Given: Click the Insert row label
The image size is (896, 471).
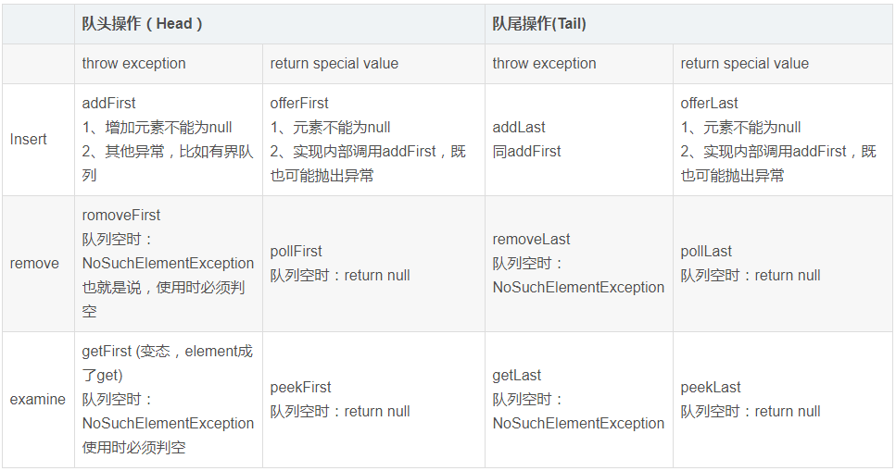Looking at the screenshot, I should tap(29, 140).
